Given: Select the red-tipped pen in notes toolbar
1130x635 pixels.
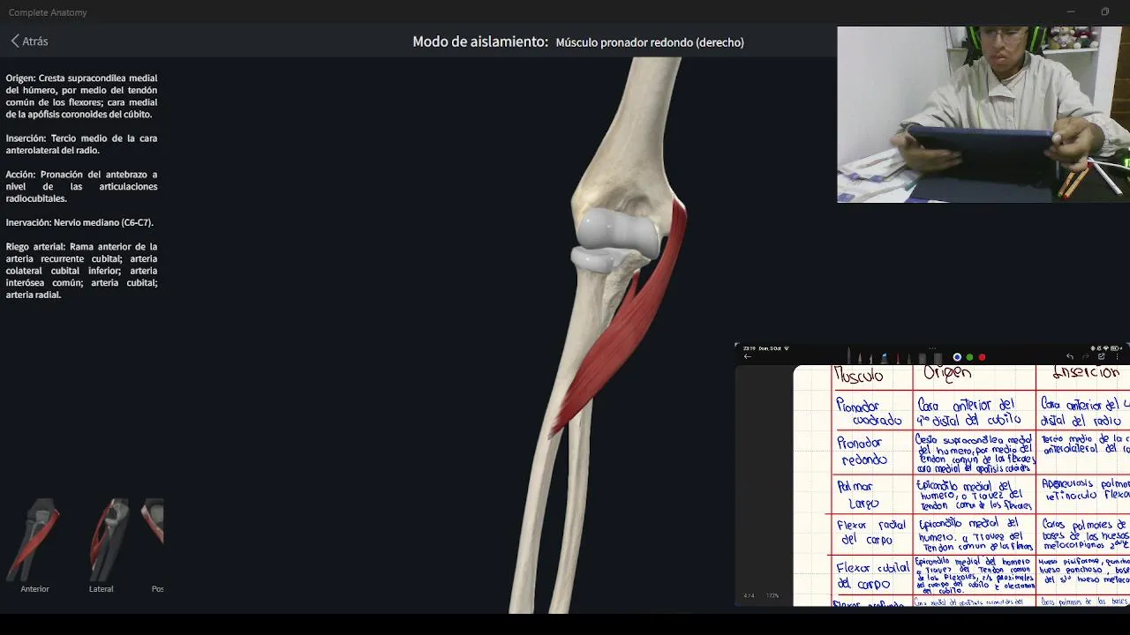Looking at the screenshot, I should (x=898, y=357).
